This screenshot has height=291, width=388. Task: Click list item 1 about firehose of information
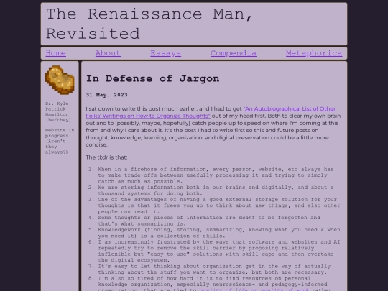216,175
